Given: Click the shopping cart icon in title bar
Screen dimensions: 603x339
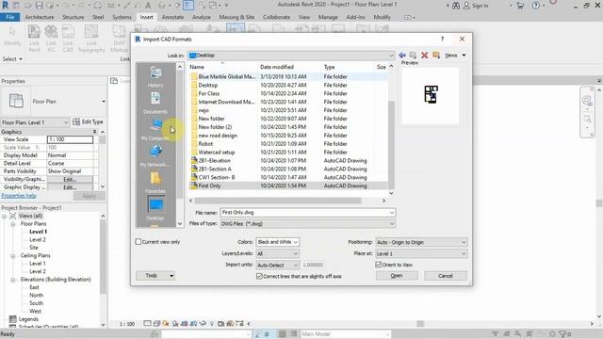Looking at the screenshot, I should [520, 6].
